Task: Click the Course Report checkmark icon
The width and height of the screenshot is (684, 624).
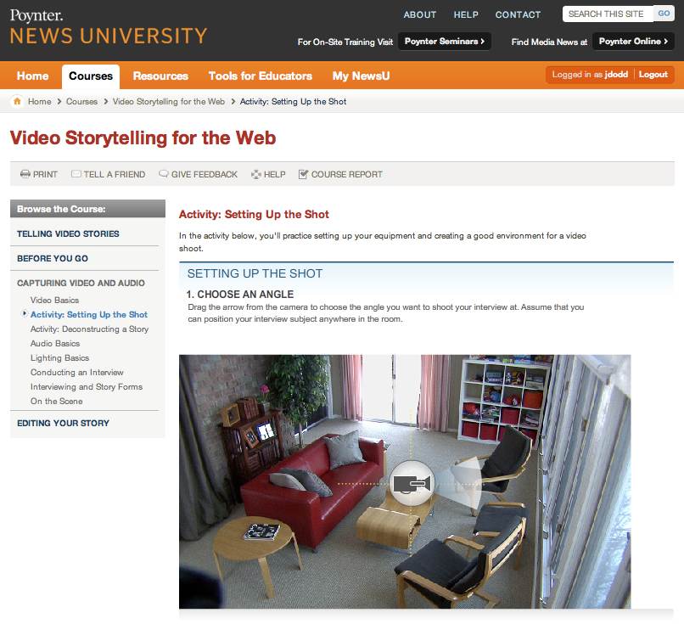Action: (303, 174)
